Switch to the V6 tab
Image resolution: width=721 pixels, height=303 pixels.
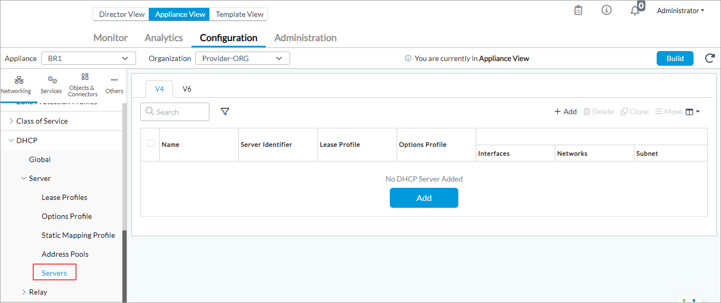187,89
